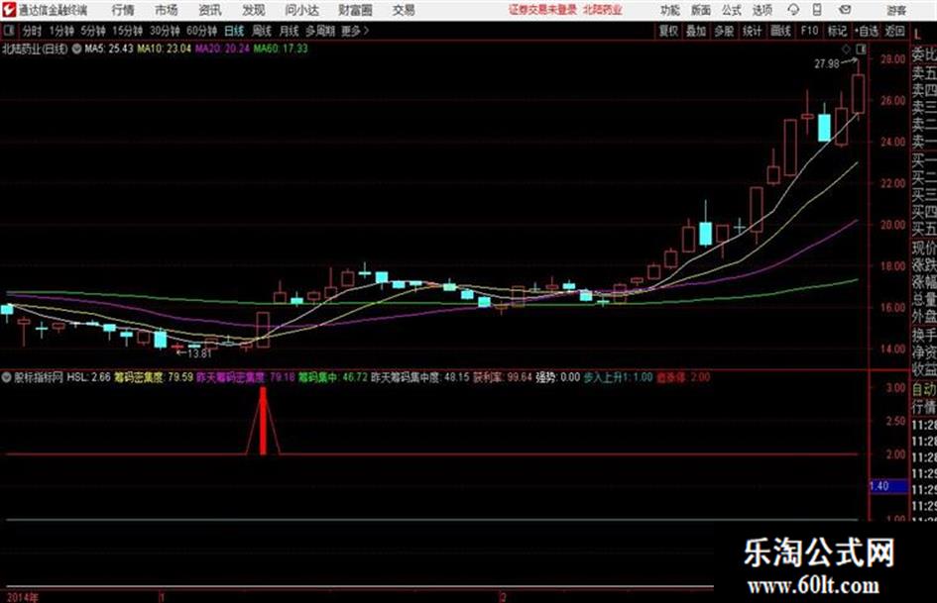The width and height of the screenshot is (937, 603).
Task: Select the 日线 daily period tab
Action: [234, 31]
